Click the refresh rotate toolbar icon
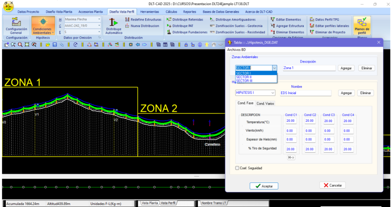Viewport: 392px width, 207px height. point(75,44)
